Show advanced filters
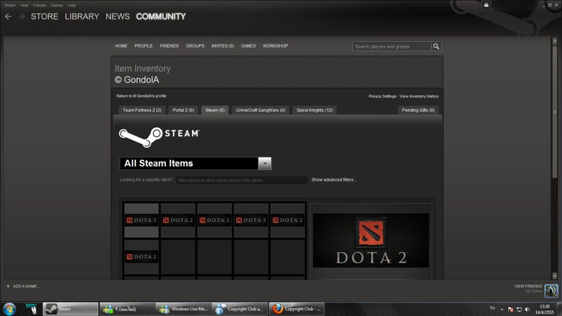 pos(334,180)
